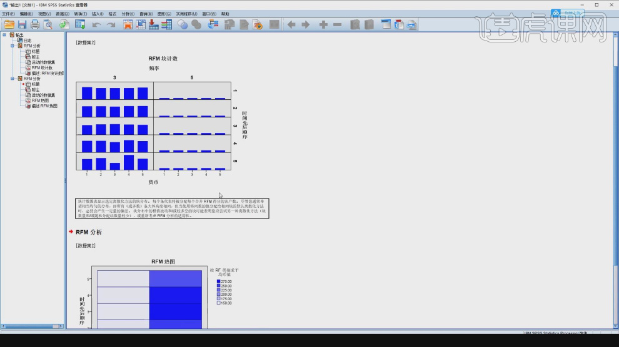
Task: Click the Hide item closed book icon
Action: 369,24
